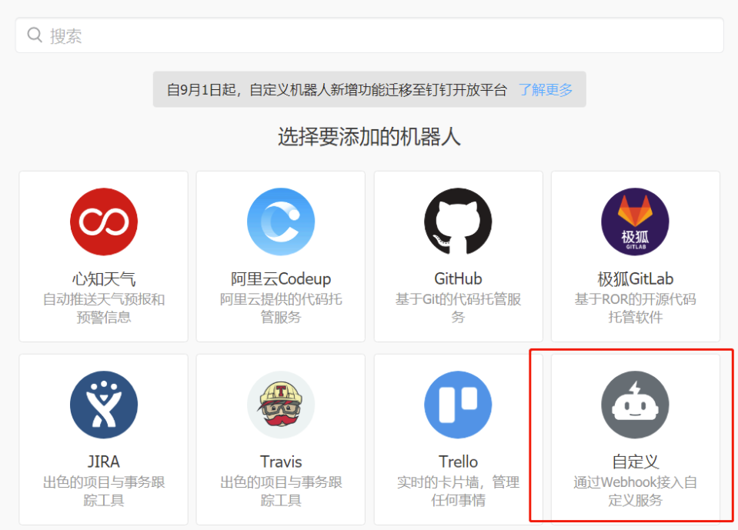Click the heading 选择要添加的机器人

pyautogui.click(x=369, y=137)
